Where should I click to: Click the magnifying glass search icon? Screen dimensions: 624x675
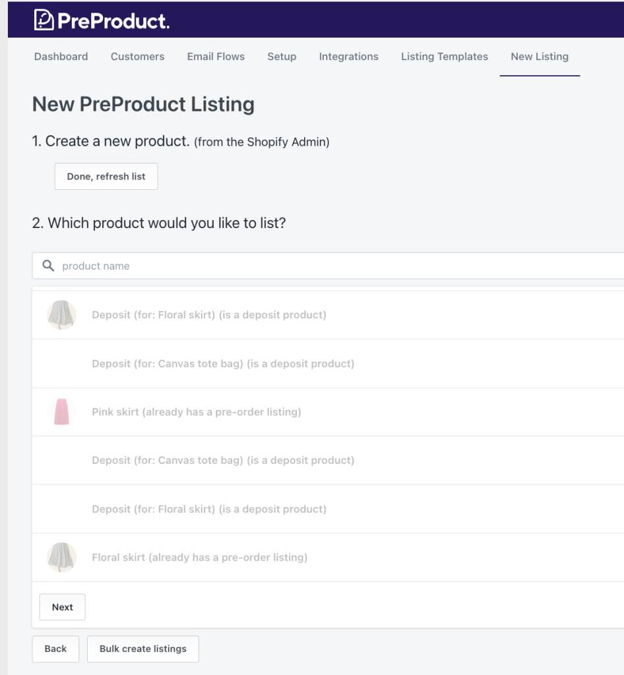47,266
